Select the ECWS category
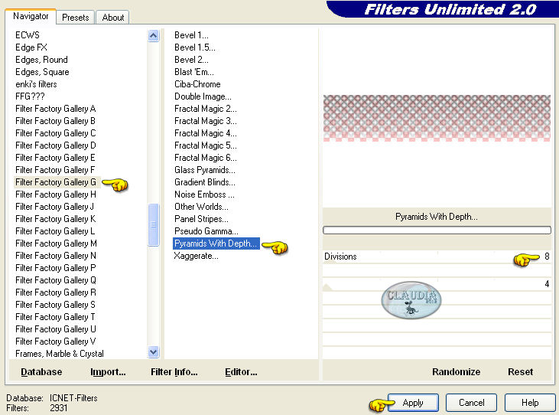Screen dimensions: 559x415 tap(28, 35)
